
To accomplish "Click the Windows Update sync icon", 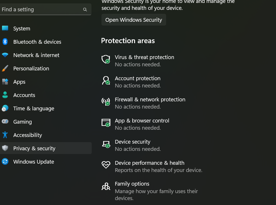I will pyautogui.click(x=5, y=162).
